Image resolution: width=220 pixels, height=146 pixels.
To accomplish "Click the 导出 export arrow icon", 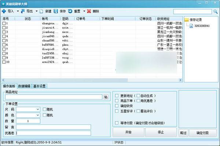I will click(x=23, y=11).
